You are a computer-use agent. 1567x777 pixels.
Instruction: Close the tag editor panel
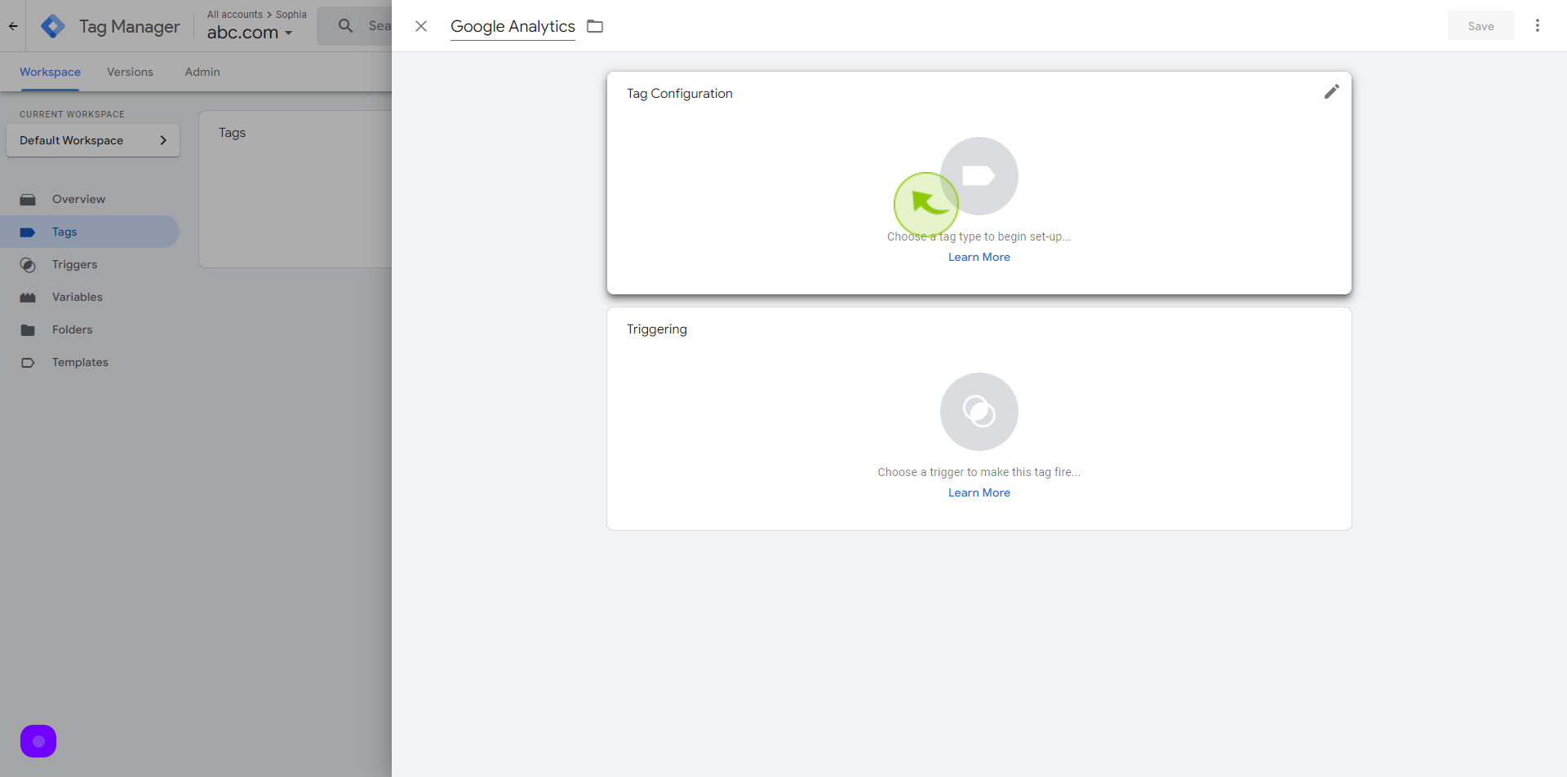click(x=421, y=26)
